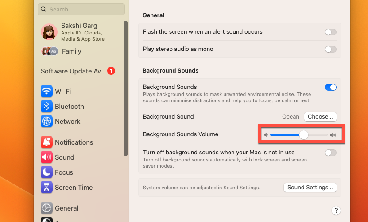Select the Bluetooth icon in sidebar
This screenshot has height=222, width=368.
[46, 106]
